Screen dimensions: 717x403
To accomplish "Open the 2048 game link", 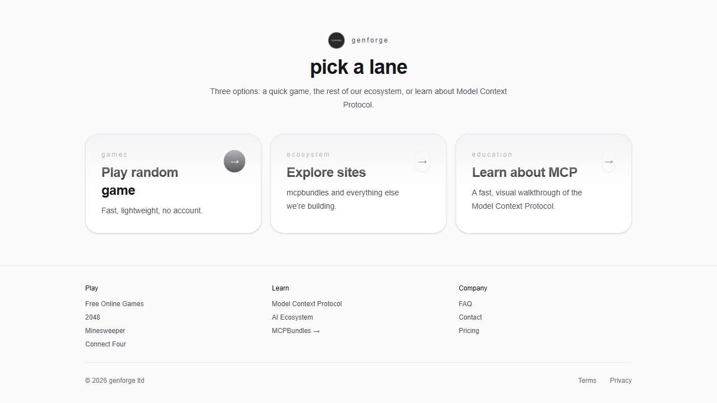I will pos(92,317).
